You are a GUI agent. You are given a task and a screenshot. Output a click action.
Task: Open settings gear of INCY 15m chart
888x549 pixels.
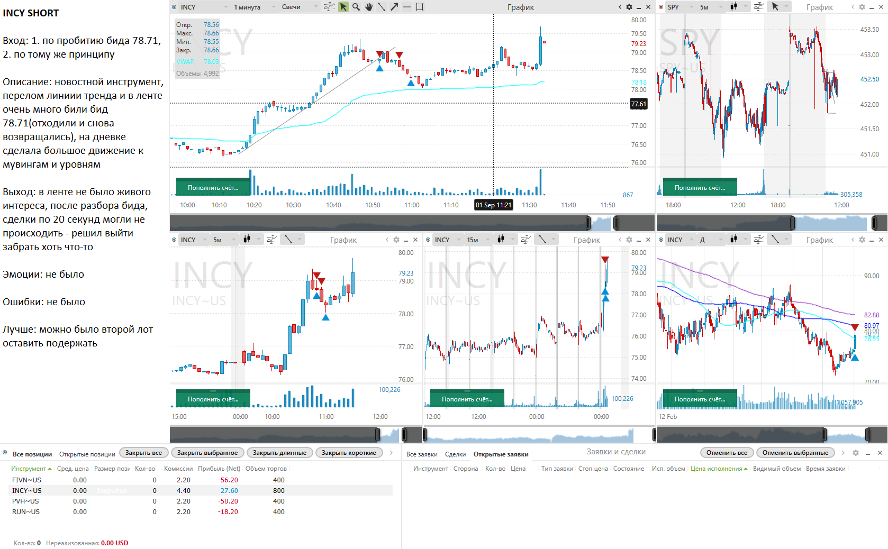pyautogui.click(x=629, y=240)
